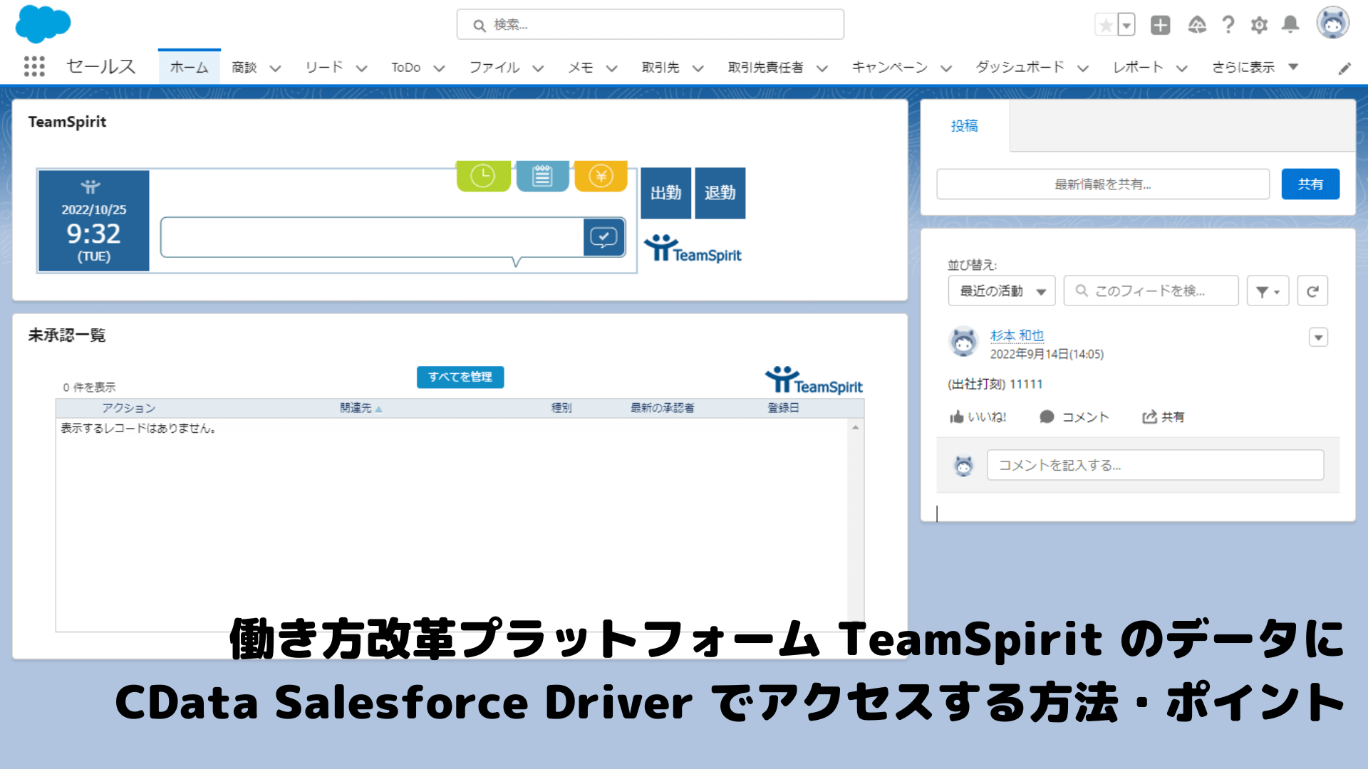The image size is (1368, 769).
Task: Open the App Launcher grid icon
Action: point(33,66)
